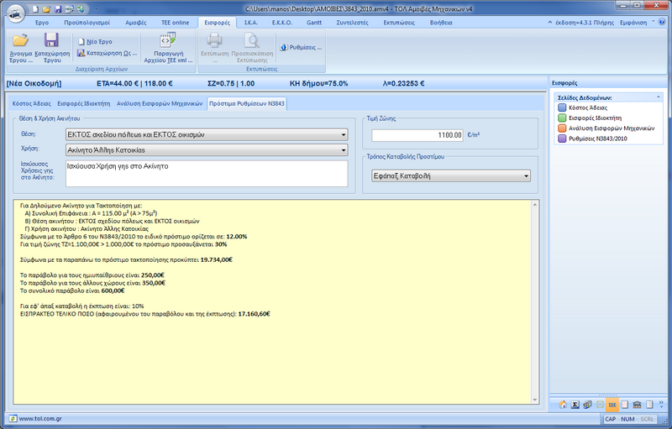Click the highlighted TEE icon in bottom strip

click(612, 405)
